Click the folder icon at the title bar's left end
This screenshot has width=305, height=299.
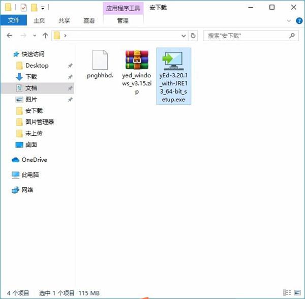[8, 8]
